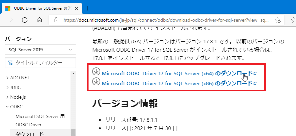
Task: Open Microsoft ODBC Driver 17 x86 download link
Action: [177, 83]
